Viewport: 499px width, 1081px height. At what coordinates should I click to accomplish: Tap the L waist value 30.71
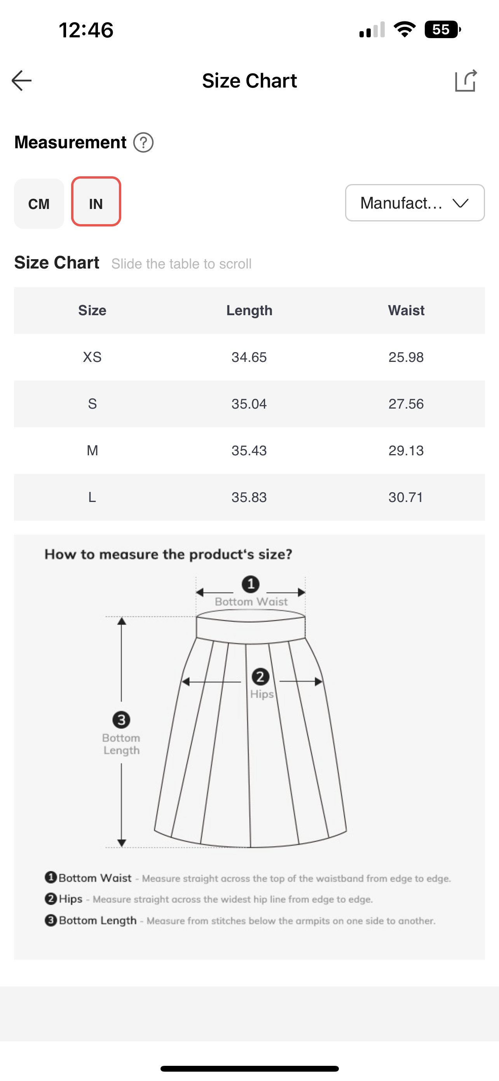[406, 497]
